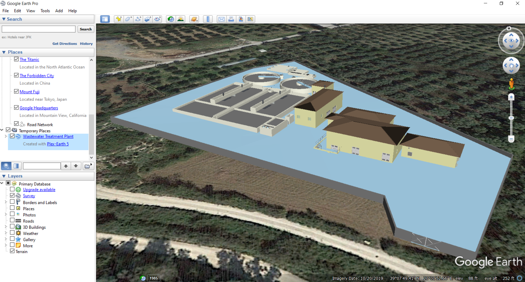
Task: Uncheck Mount Fuji place
Action: pos(16,91)
